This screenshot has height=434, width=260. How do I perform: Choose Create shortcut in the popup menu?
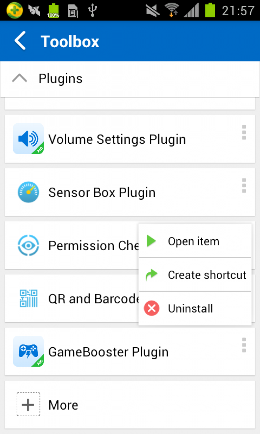coord(207,275)
